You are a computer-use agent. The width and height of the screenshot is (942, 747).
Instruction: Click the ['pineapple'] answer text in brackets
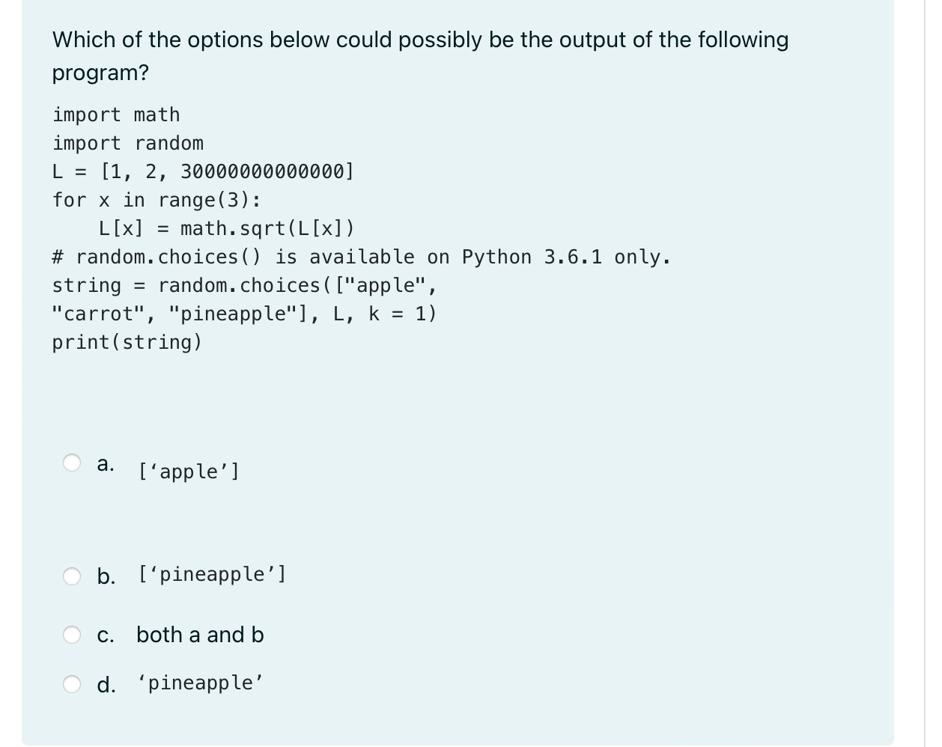(212, 574)
